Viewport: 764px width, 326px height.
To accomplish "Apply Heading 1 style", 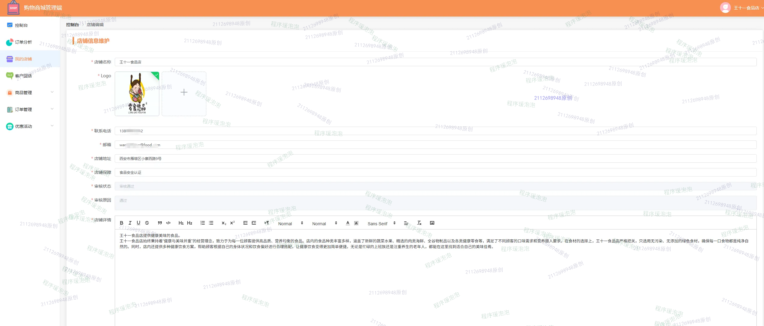I will 181,223.
